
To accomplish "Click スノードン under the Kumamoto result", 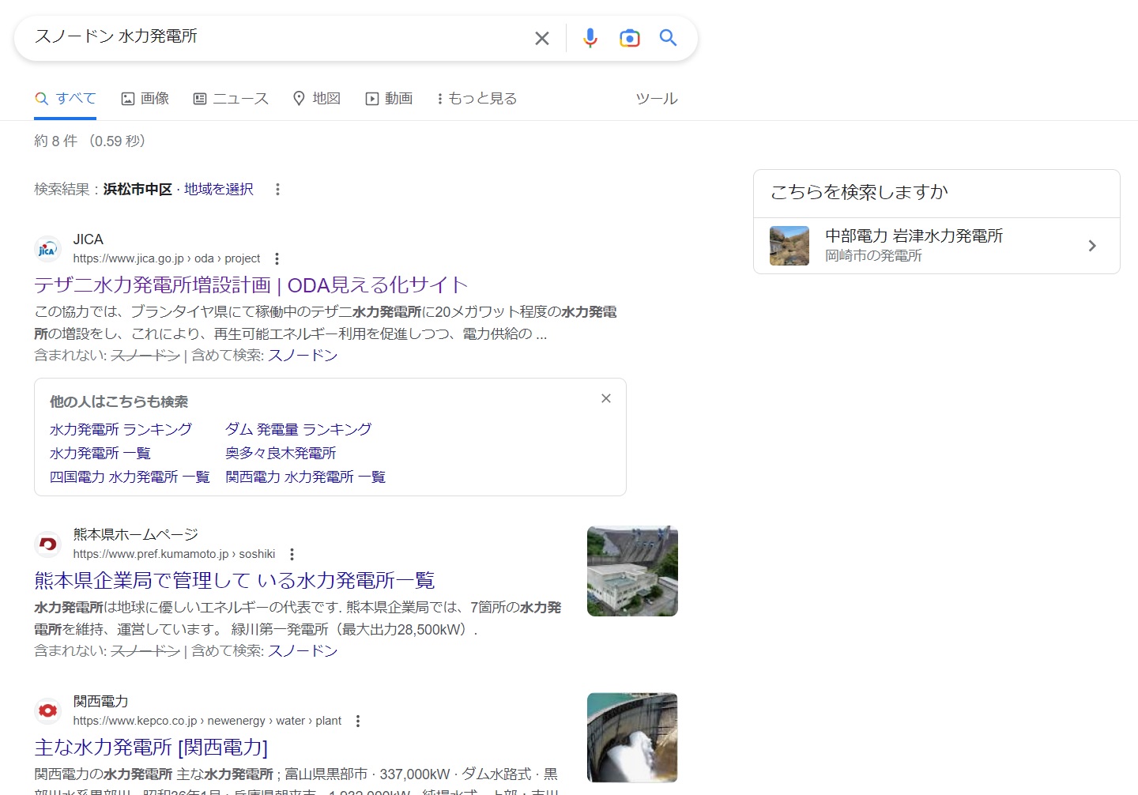I will click(303, 651).
